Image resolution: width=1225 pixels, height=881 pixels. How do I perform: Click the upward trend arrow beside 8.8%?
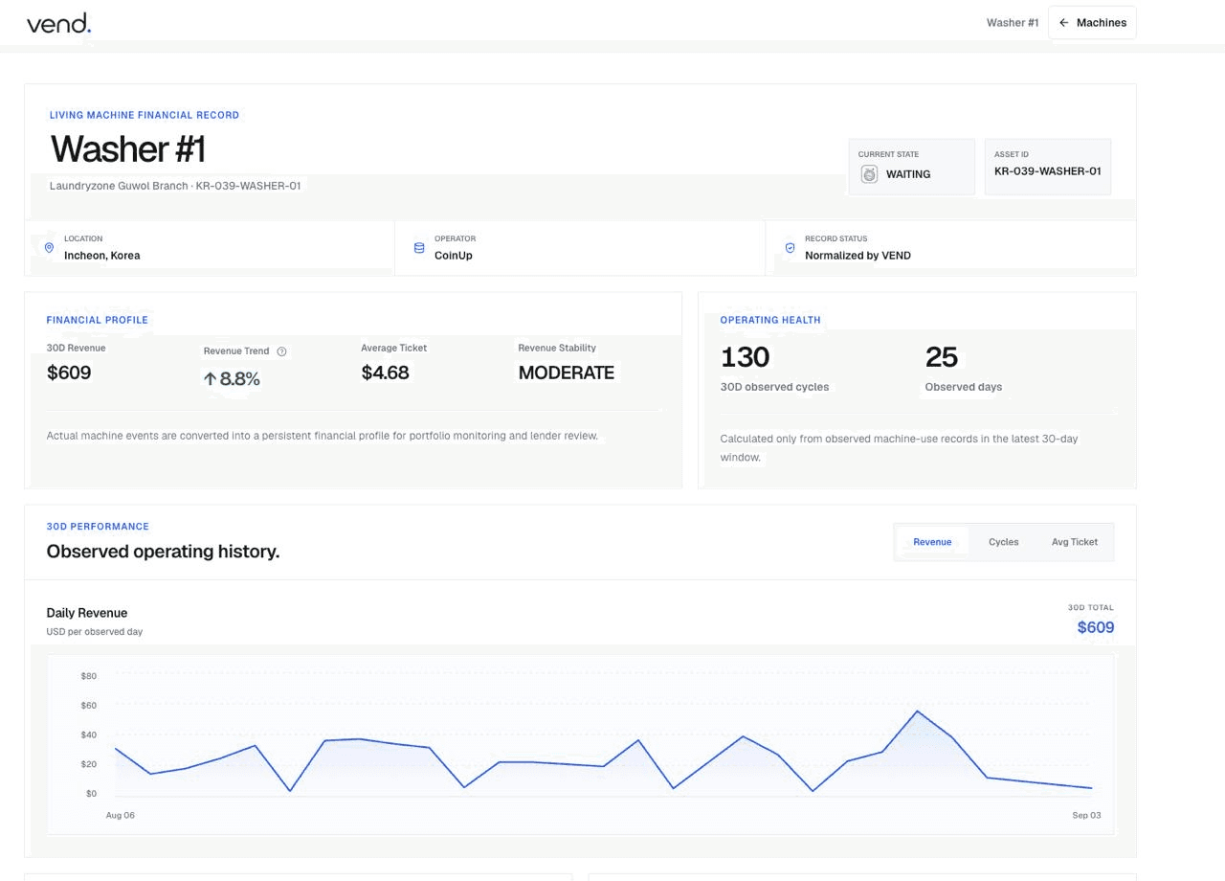pos(211,379)
